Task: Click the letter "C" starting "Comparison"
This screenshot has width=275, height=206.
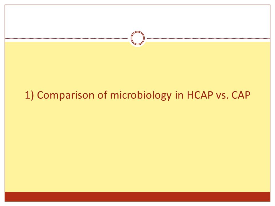Action: [40, 95]
